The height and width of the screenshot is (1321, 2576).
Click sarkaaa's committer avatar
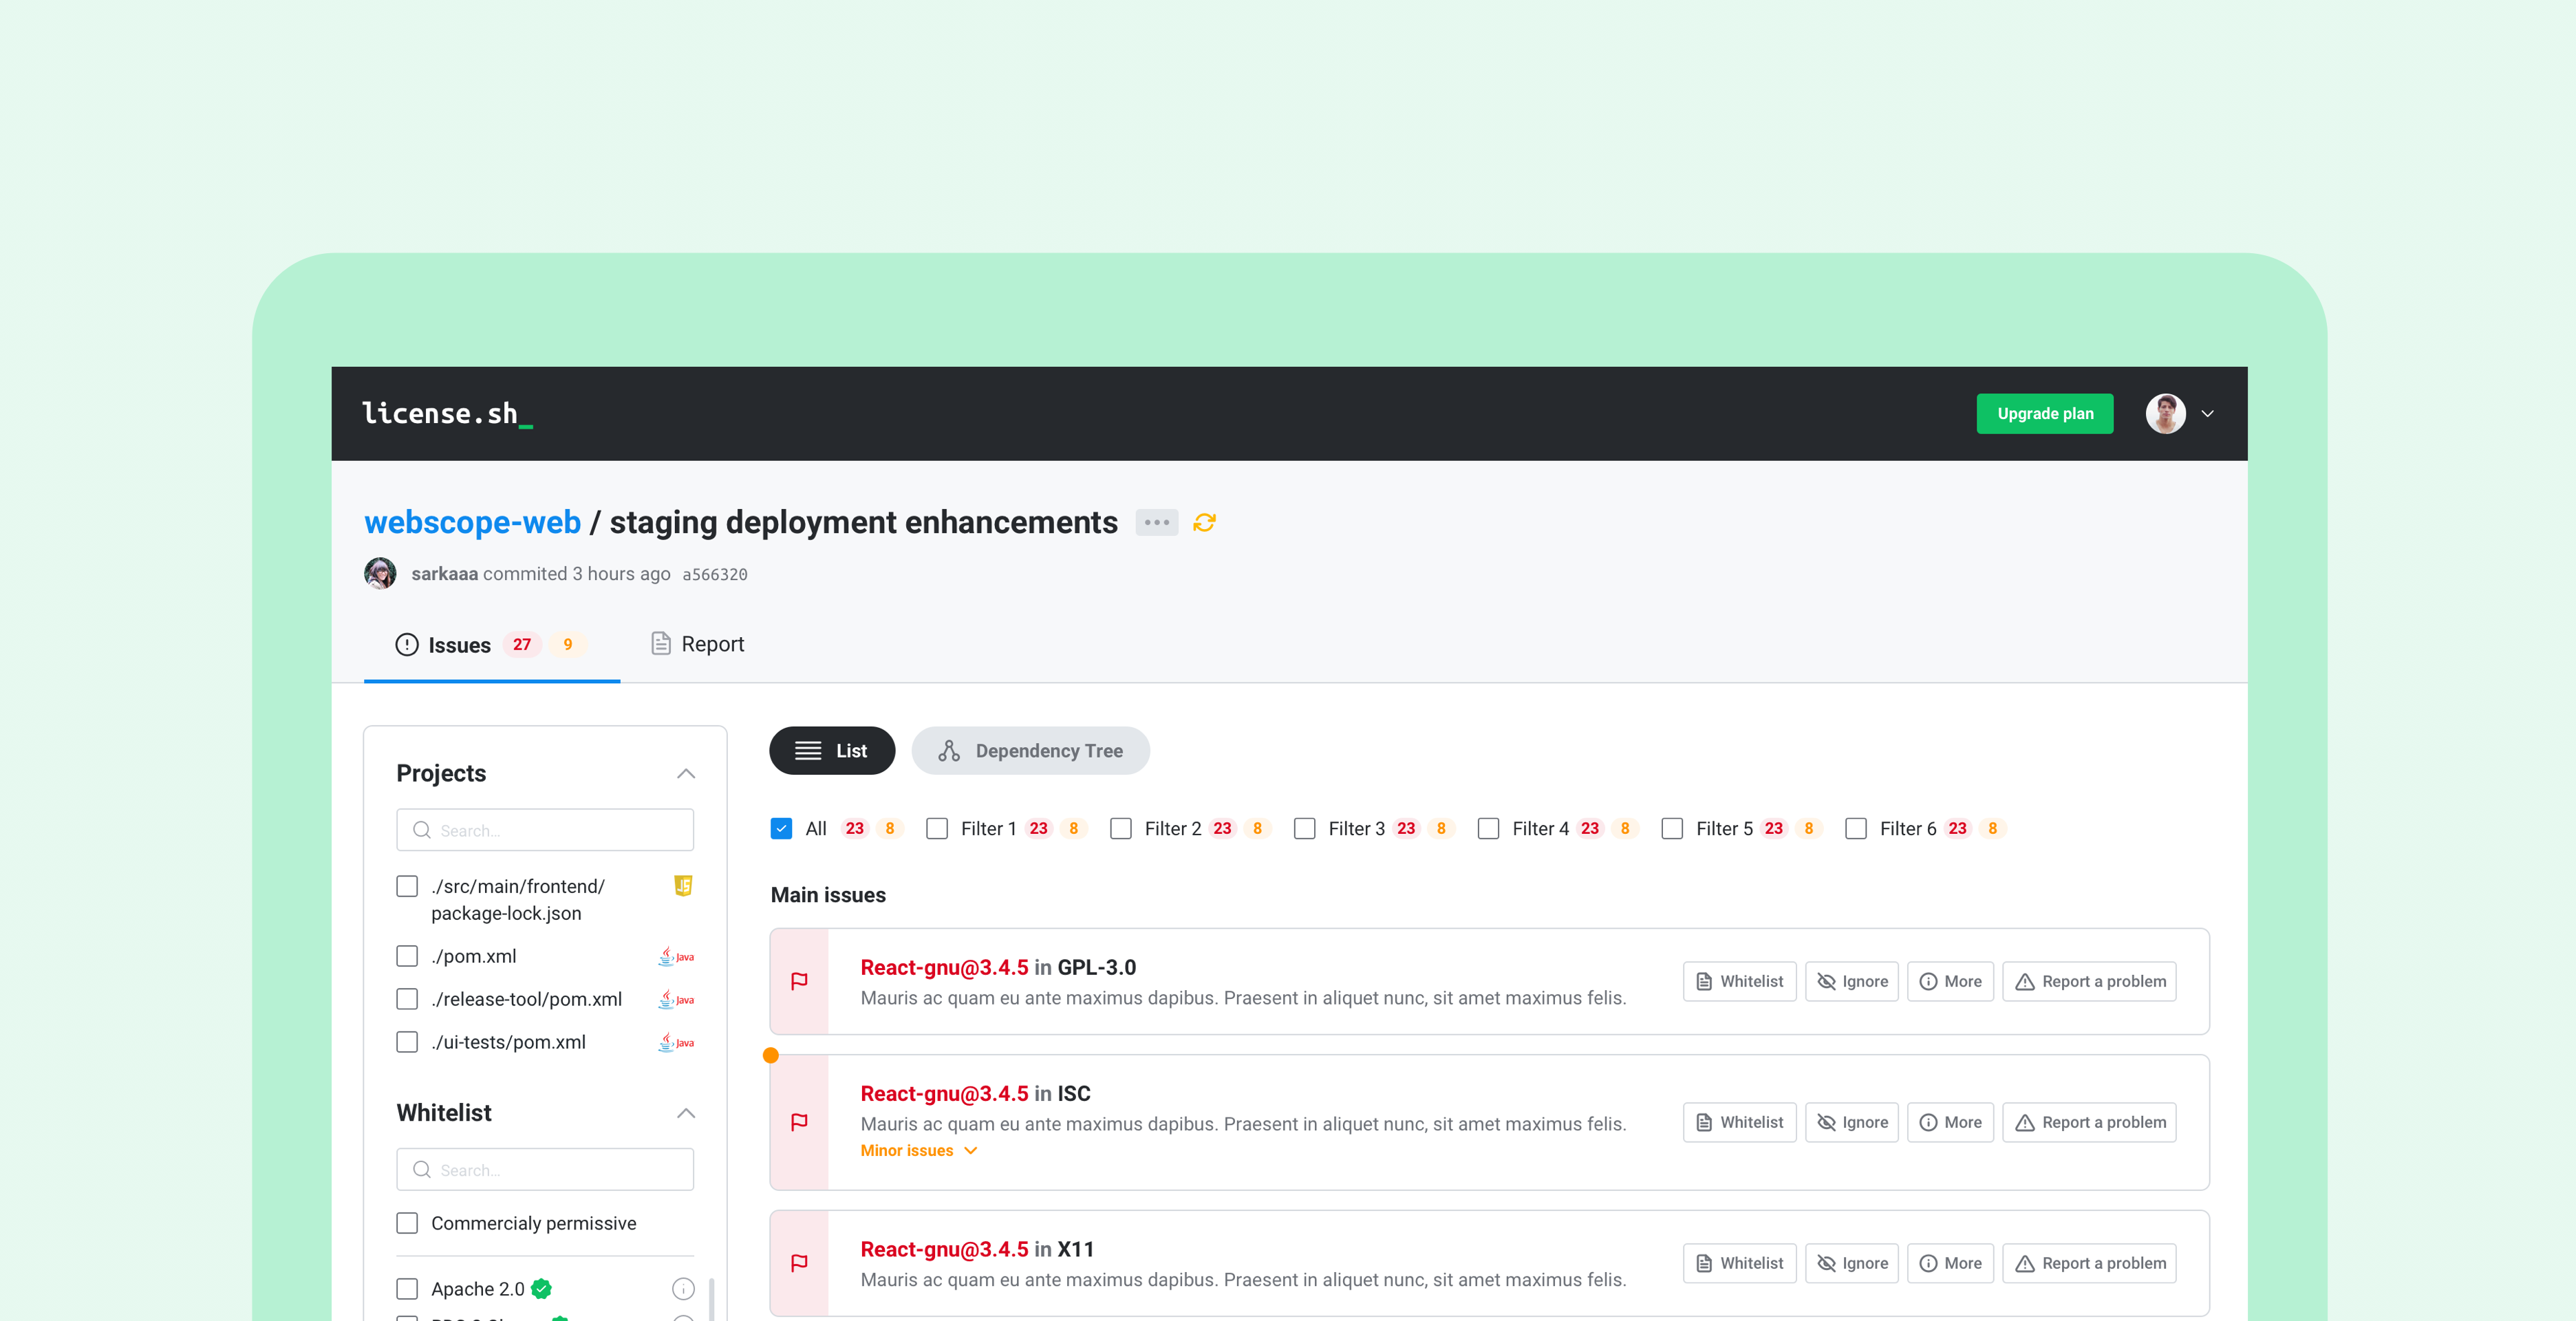coord(380,573)
